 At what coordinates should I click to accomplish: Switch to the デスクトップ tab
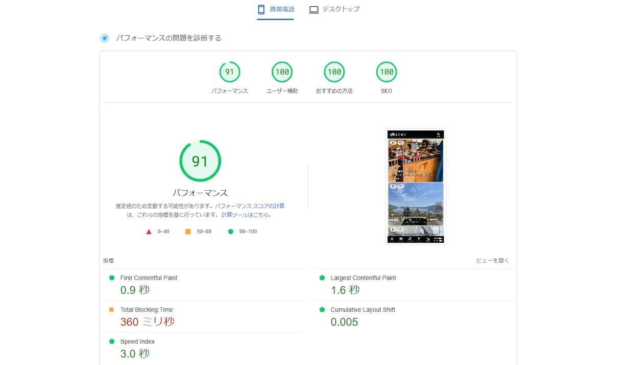[334, 9]
